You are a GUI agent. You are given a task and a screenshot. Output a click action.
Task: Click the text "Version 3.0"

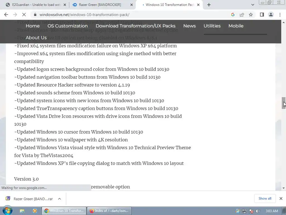coord(27,179)
